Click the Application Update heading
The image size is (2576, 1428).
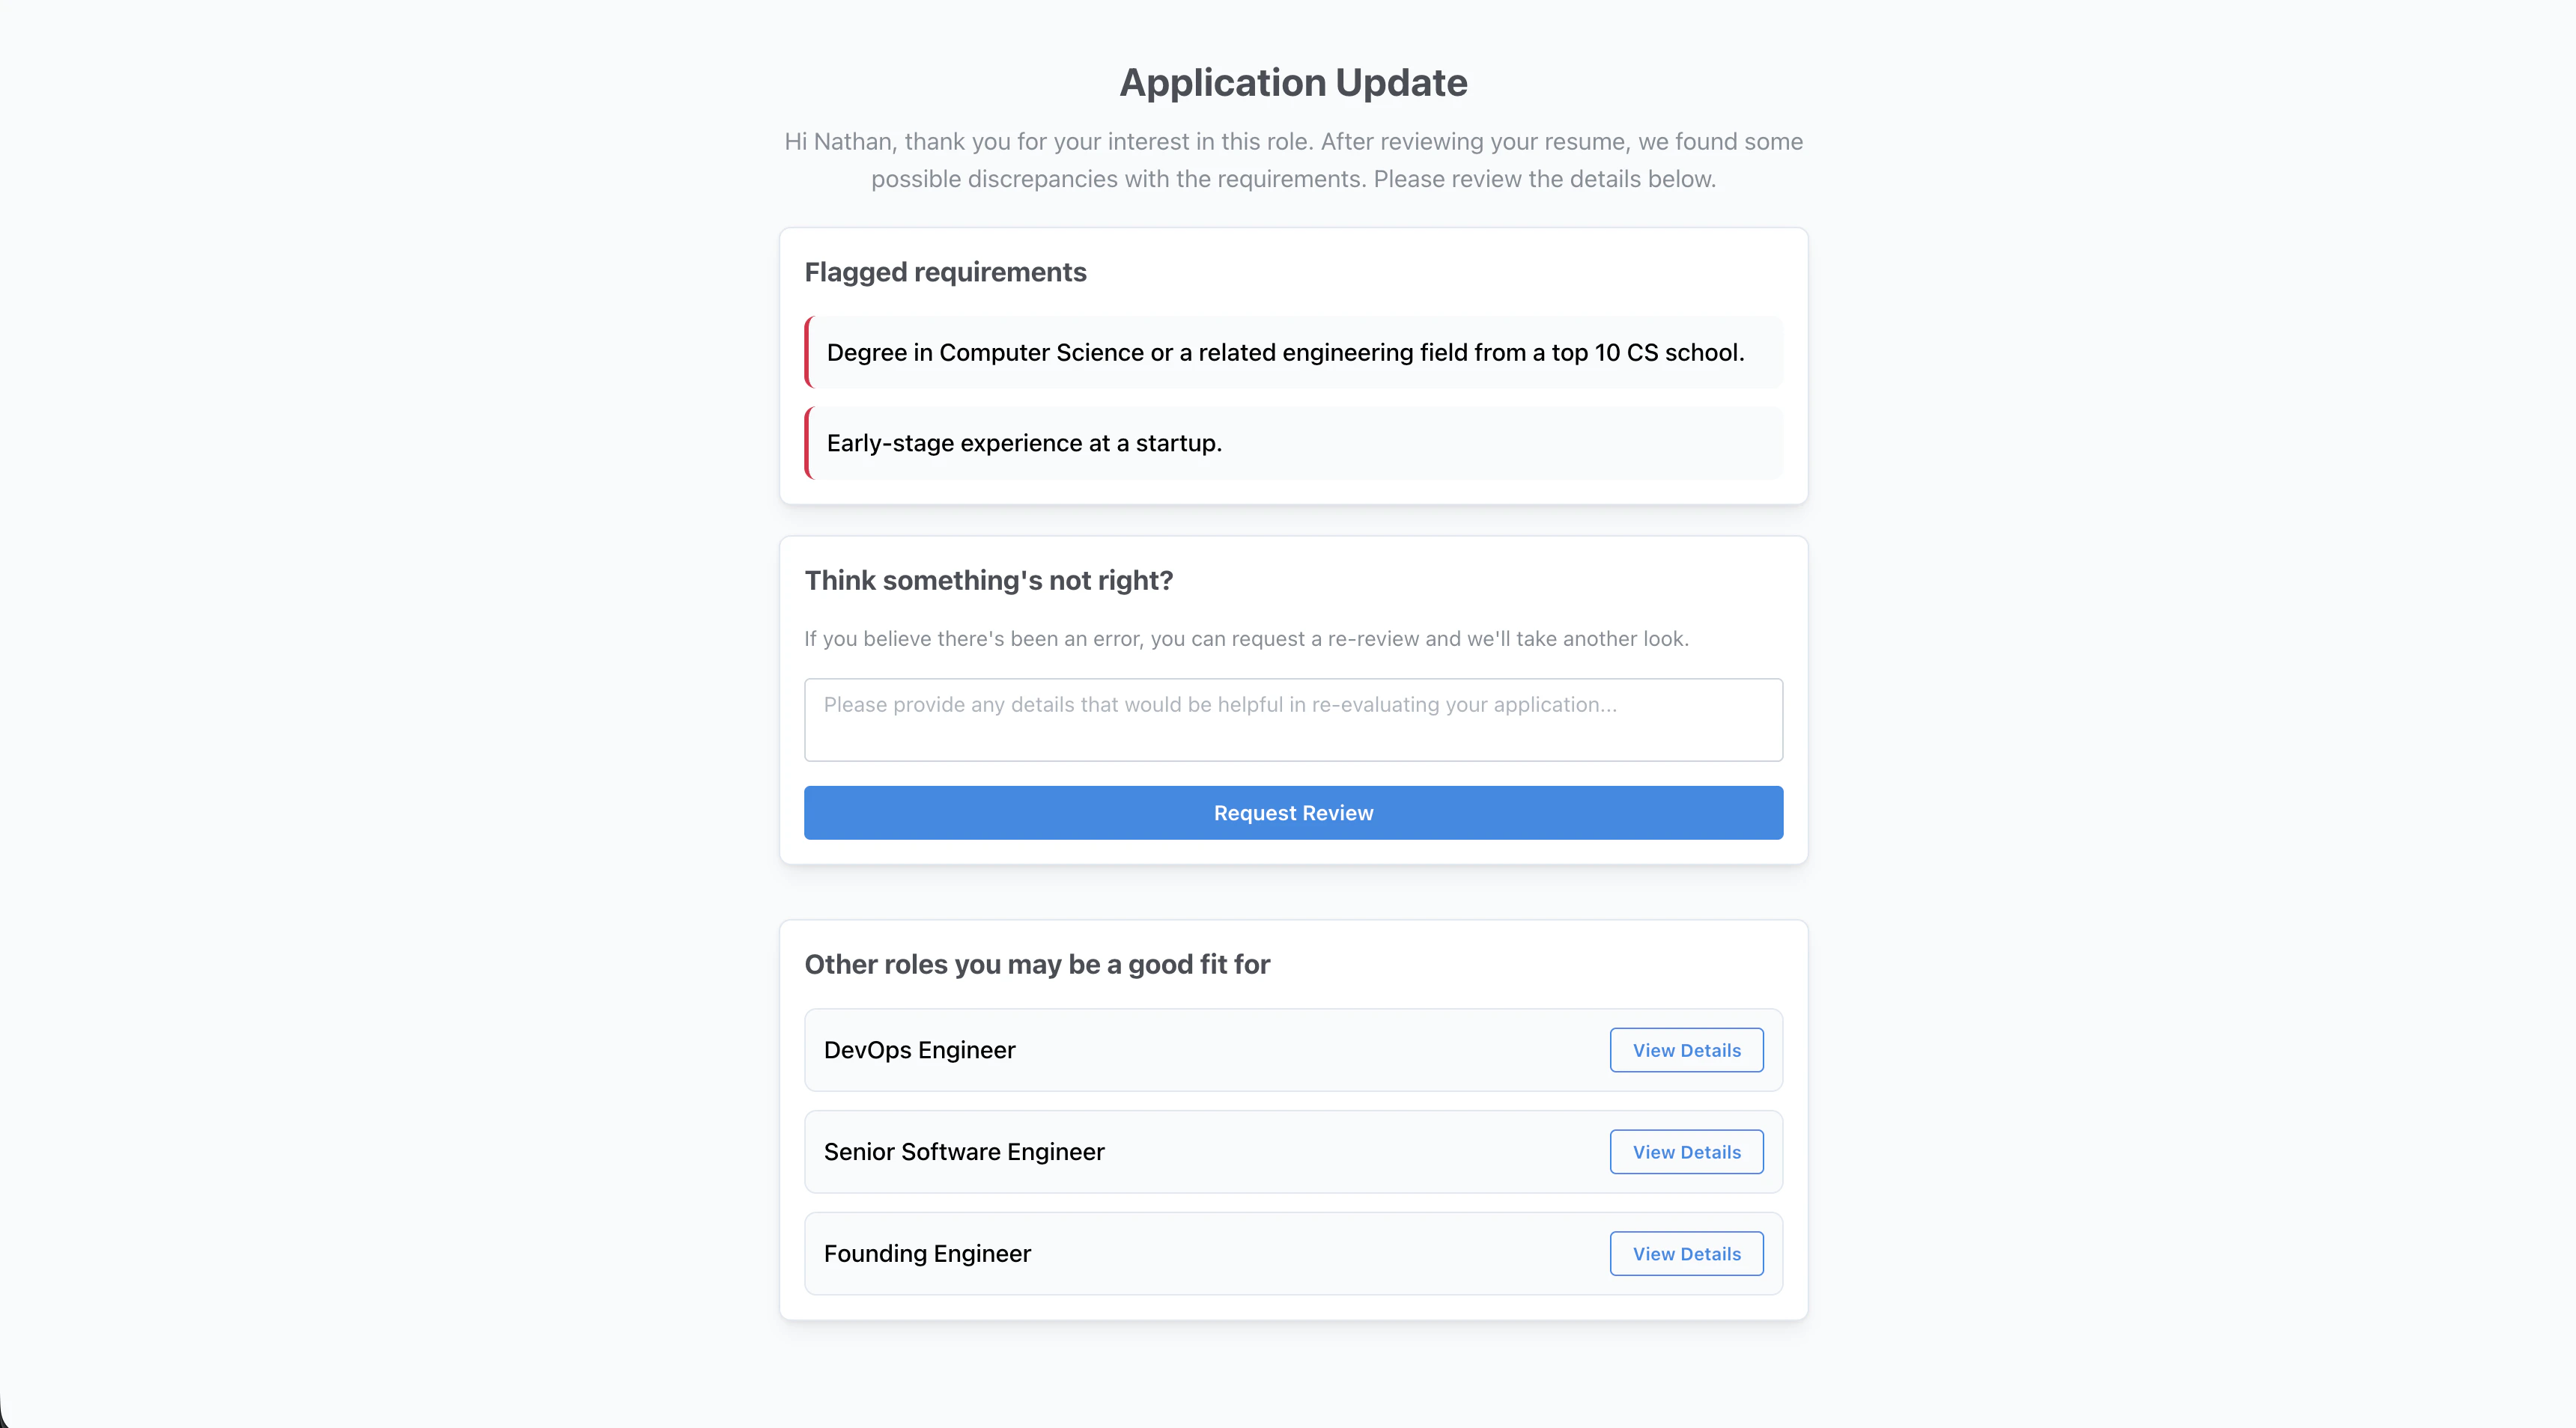click(x=1293, y=82)
